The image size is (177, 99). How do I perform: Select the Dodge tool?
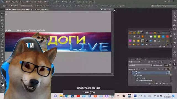[2, 57]
